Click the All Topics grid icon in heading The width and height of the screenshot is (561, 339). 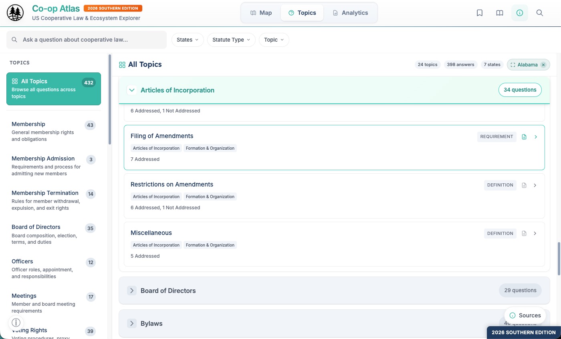[122, 65]
